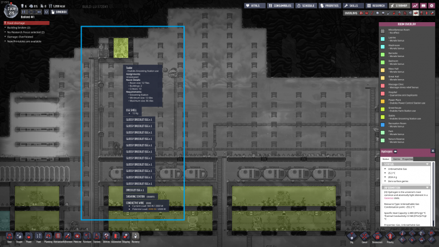439x247 pixels.
Task: Click the 1,200 kcal food counter
Action: pyautogui.click(x=57, y=6)
